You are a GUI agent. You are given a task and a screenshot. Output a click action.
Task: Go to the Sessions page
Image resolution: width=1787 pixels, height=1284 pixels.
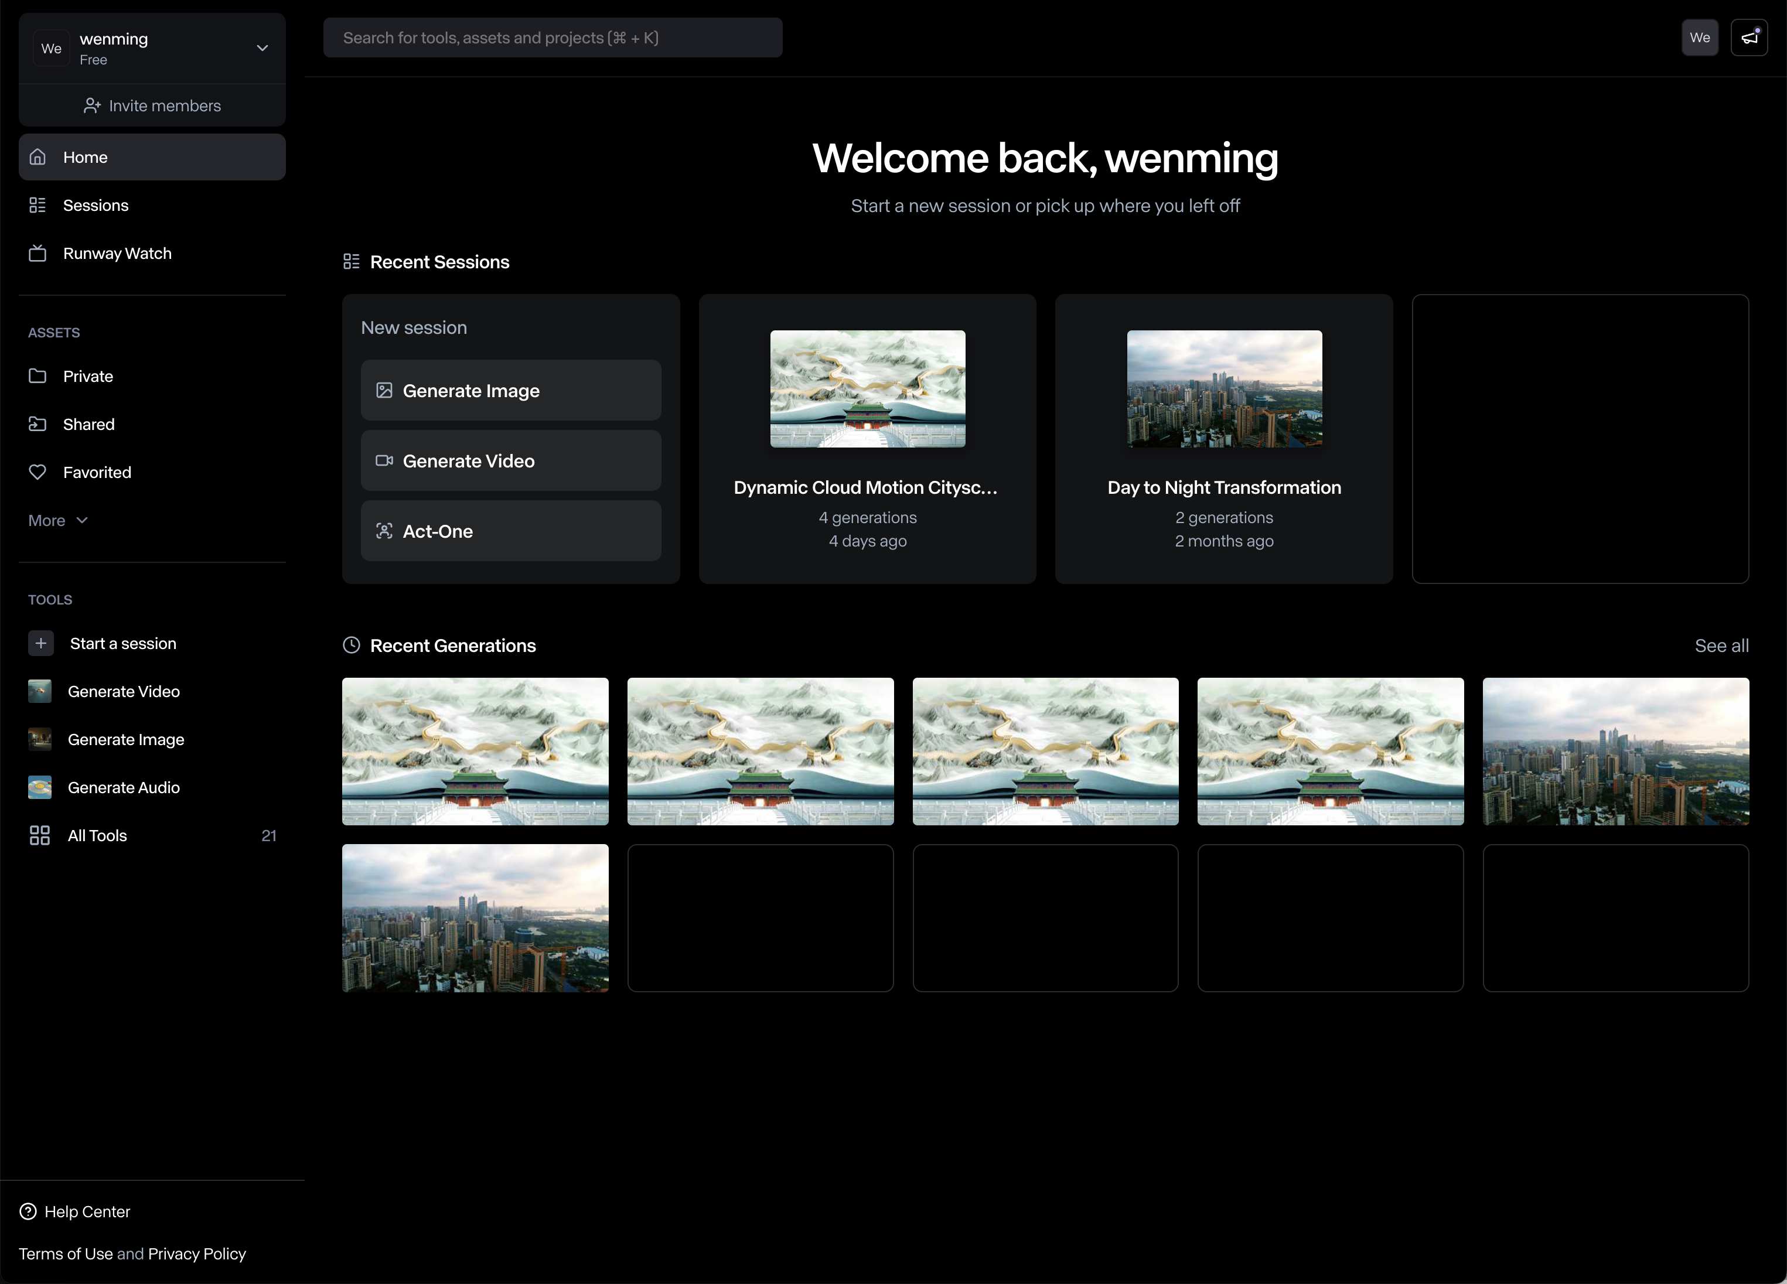[x=96, y=206]
